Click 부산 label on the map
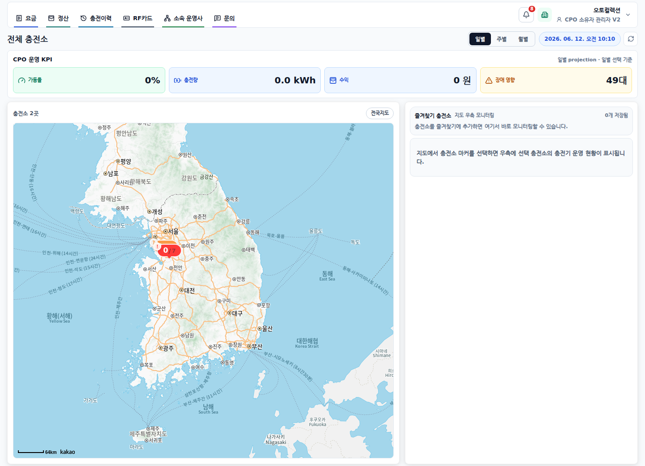 point(257,346)
